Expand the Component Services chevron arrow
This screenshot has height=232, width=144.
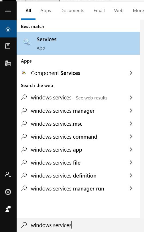point(131,73)
